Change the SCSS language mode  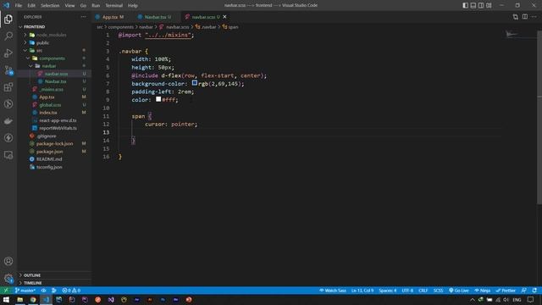[438, 291]
